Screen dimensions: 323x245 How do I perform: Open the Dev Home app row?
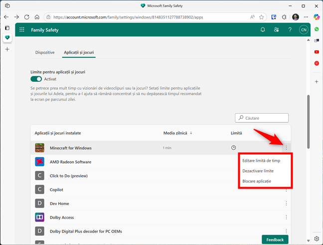point(161,204)
